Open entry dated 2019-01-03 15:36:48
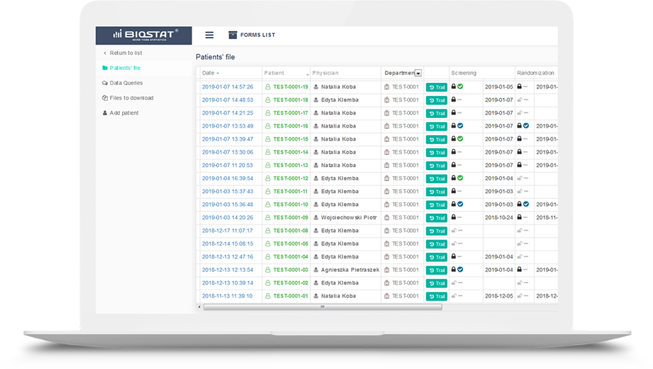 (x=227, y=204)
